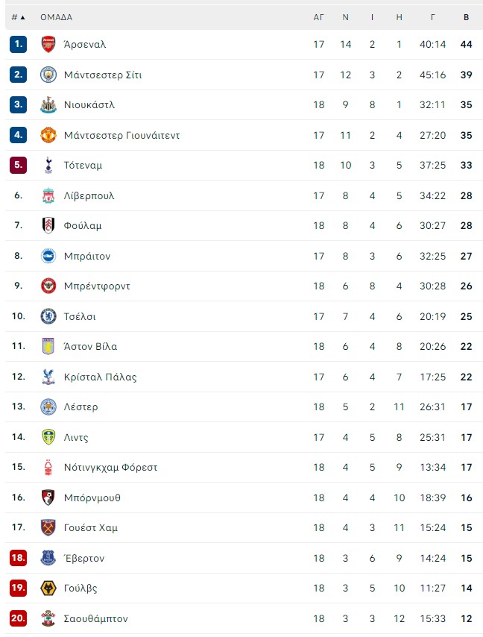
Task: Click the Leeds crest icon
Action: (x=48, y=437)
